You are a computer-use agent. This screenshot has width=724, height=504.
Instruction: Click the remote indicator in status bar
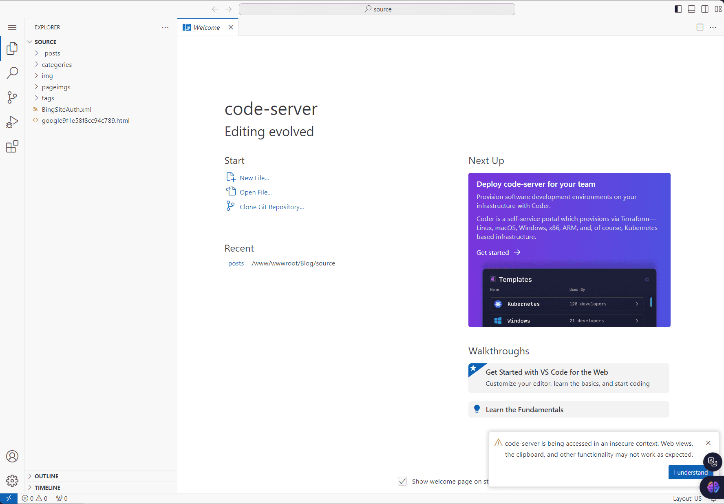9,498
